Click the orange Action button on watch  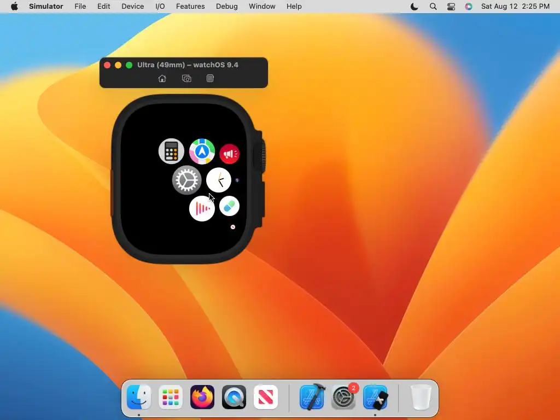click(x=112, y=193)
